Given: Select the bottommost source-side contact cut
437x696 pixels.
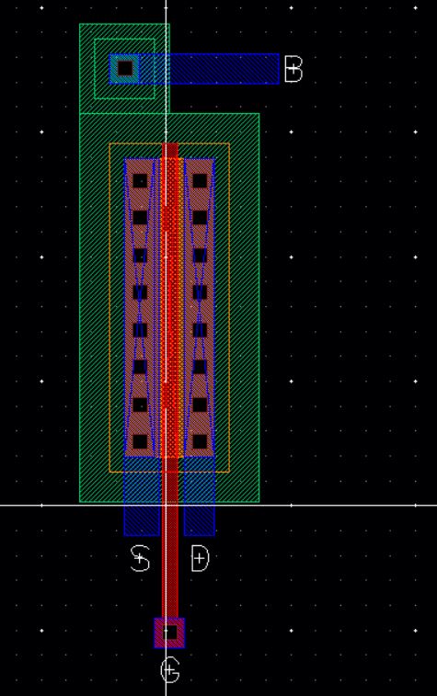Looking at the screenshot, I should (140, 441).
